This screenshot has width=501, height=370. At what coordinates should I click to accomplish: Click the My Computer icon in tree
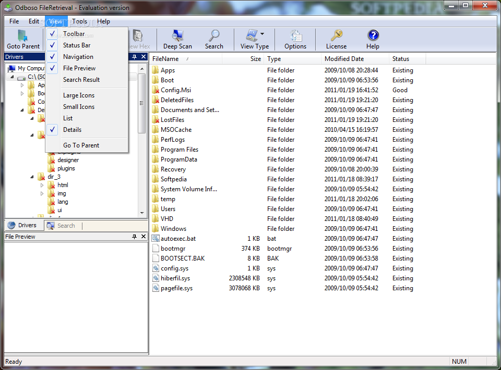click(12, 68)
